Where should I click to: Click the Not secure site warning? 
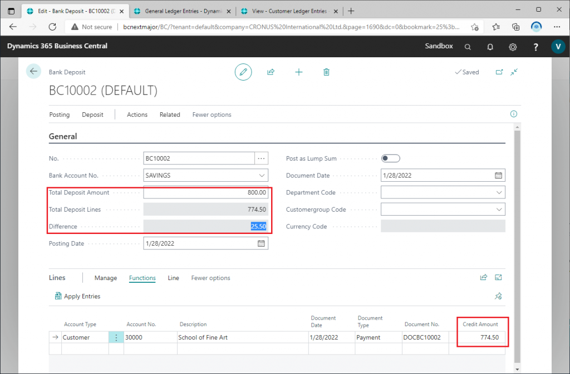pyautogui.click(x=92, y=27)
